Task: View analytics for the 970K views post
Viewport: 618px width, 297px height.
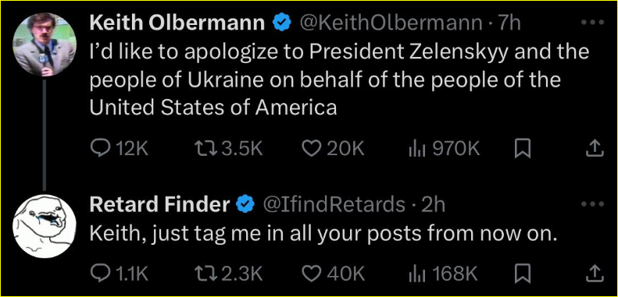Action: coord(444,149)
